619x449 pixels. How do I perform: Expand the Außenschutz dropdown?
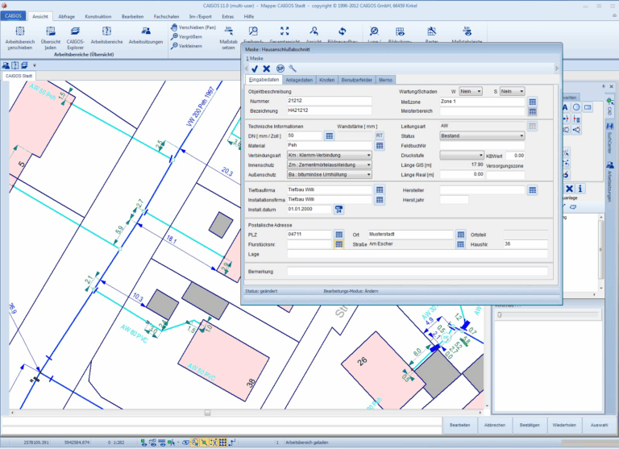coord(330,173)
